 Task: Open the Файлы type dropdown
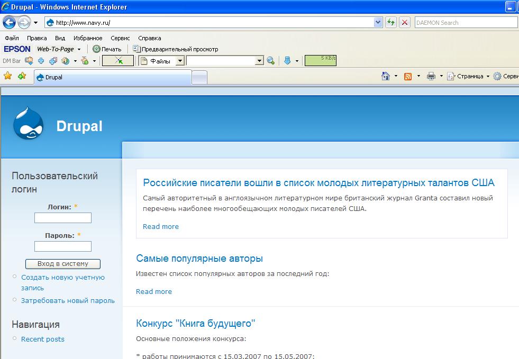click(180, 61)
